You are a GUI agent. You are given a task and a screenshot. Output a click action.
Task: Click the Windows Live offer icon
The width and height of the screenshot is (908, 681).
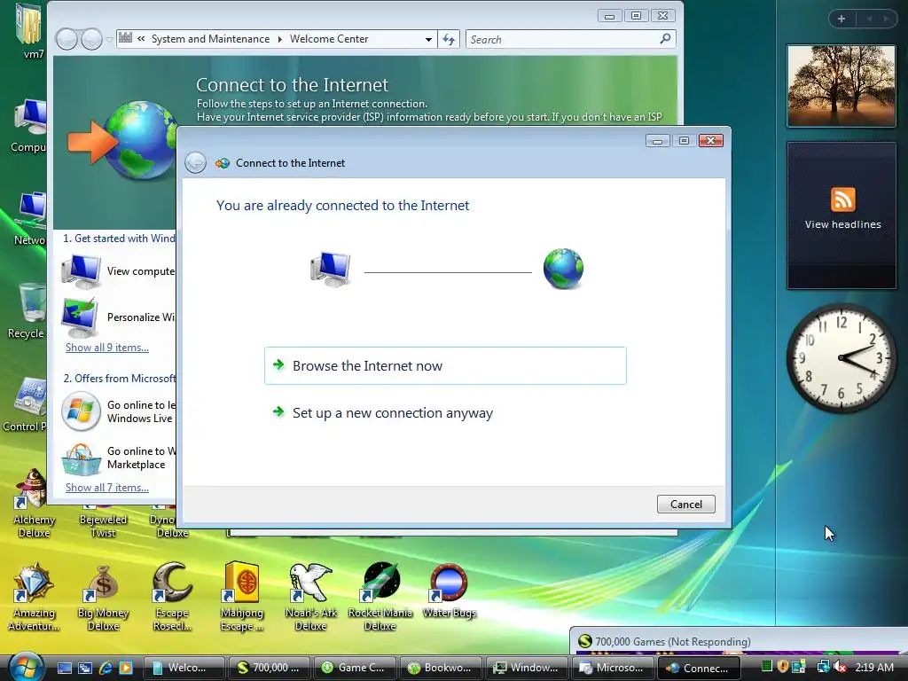pos(81,411)
